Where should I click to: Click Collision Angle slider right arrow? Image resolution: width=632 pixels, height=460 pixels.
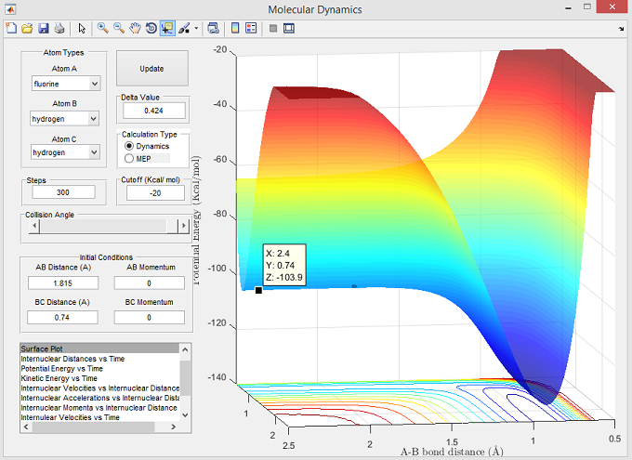pos(184,226)
